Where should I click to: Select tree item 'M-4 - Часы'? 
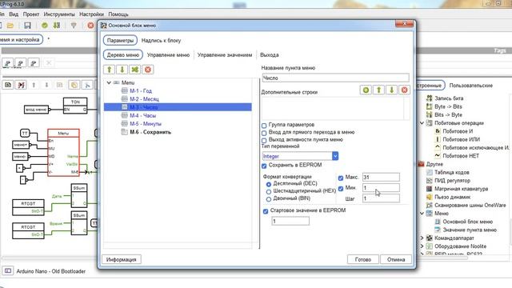(x=142, y=115)
